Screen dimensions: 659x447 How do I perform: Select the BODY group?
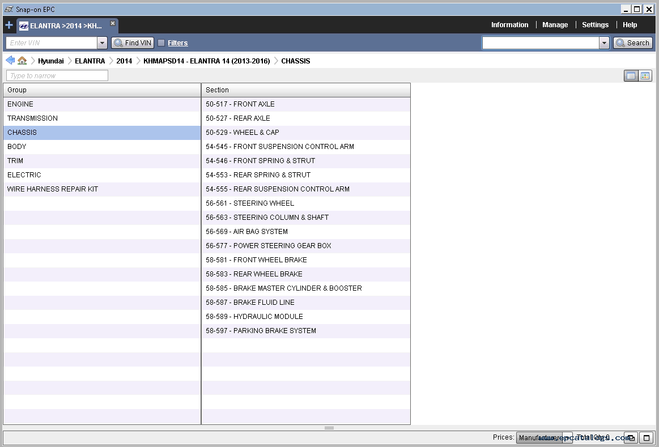point(102,147)
